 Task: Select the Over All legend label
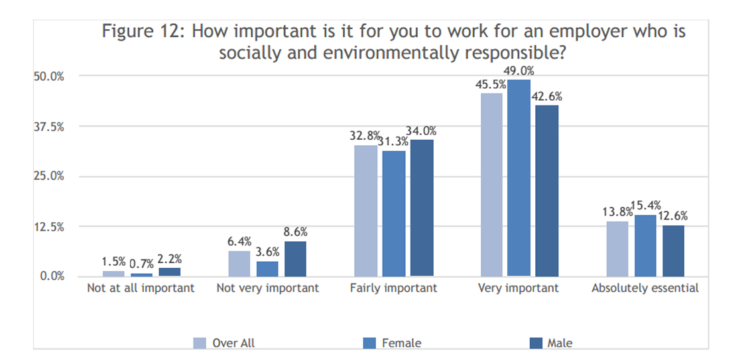(x=234, y=343)
